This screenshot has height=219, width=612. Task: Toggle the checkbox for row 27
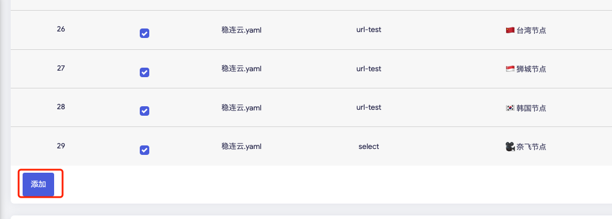pyautogui.click(x=145, y=72)
